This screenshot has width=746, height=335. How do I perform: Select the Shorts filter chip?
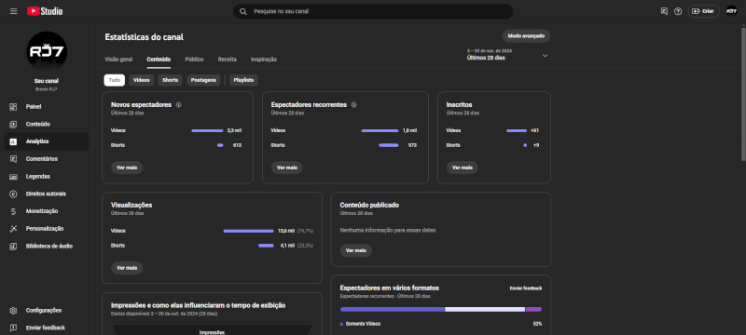click(170, 80)
